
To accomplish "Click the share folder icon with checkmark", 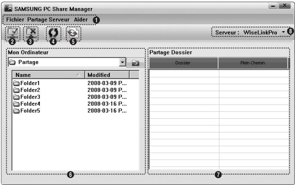I will (x=12, y=33).
